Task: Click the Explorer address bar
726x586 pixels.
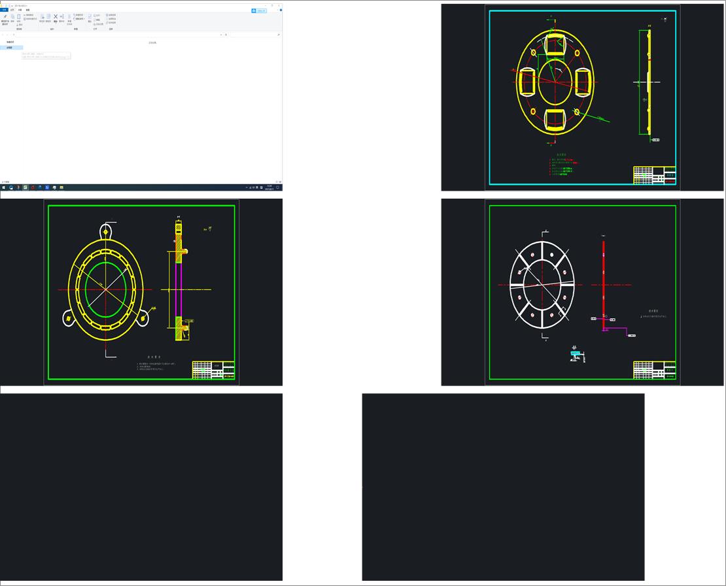Action: tap(118, 35)
